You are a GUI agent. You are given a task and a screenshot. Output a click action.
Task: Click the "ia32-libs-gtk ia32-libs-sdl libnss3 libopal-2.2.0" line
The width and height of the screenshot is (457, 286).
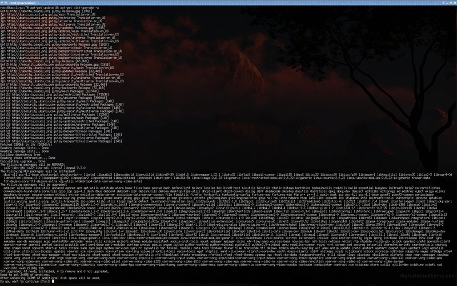click(45, 168)
